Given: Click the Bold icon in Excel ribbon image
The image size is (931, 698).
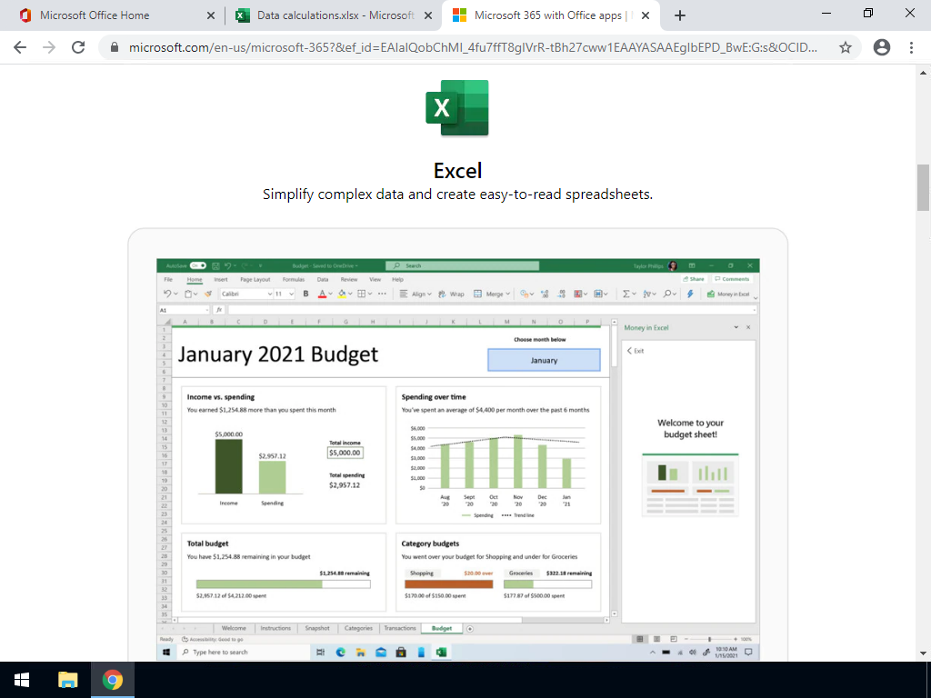Looking at the screenshot, I should click(305, 294).
